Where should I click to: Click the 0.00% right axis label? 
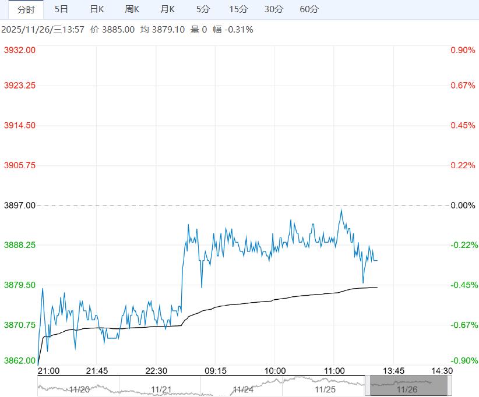[x=463, y=205]
